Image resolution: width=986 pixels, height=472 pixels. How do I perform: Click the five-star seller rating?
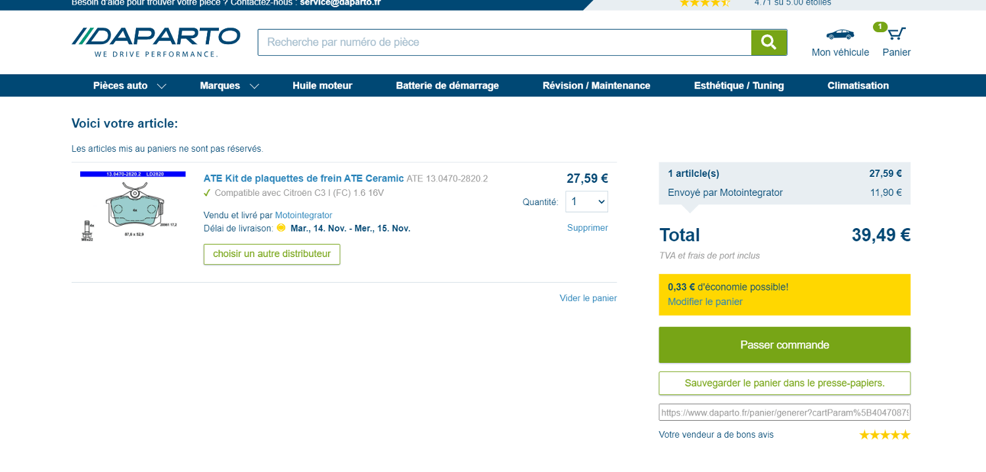coord(885,435)
